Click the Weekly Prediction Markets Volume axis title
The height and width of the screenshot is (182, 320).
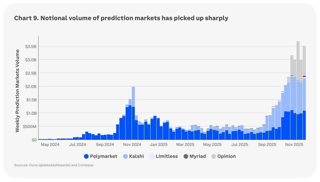[17, 91]
